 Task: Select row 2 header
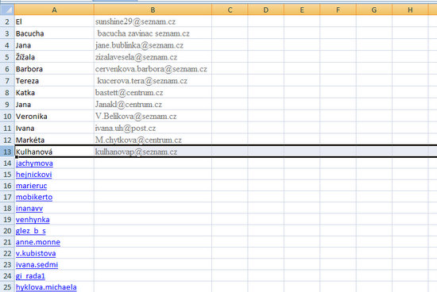[7, 21]
